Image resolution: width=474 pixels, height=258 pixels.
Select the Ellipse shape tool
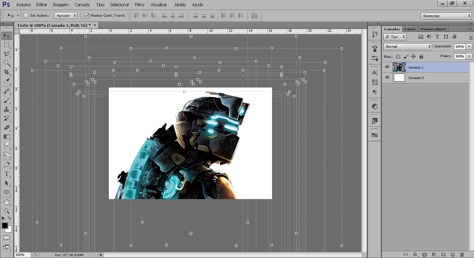click(x=7, y=192)
